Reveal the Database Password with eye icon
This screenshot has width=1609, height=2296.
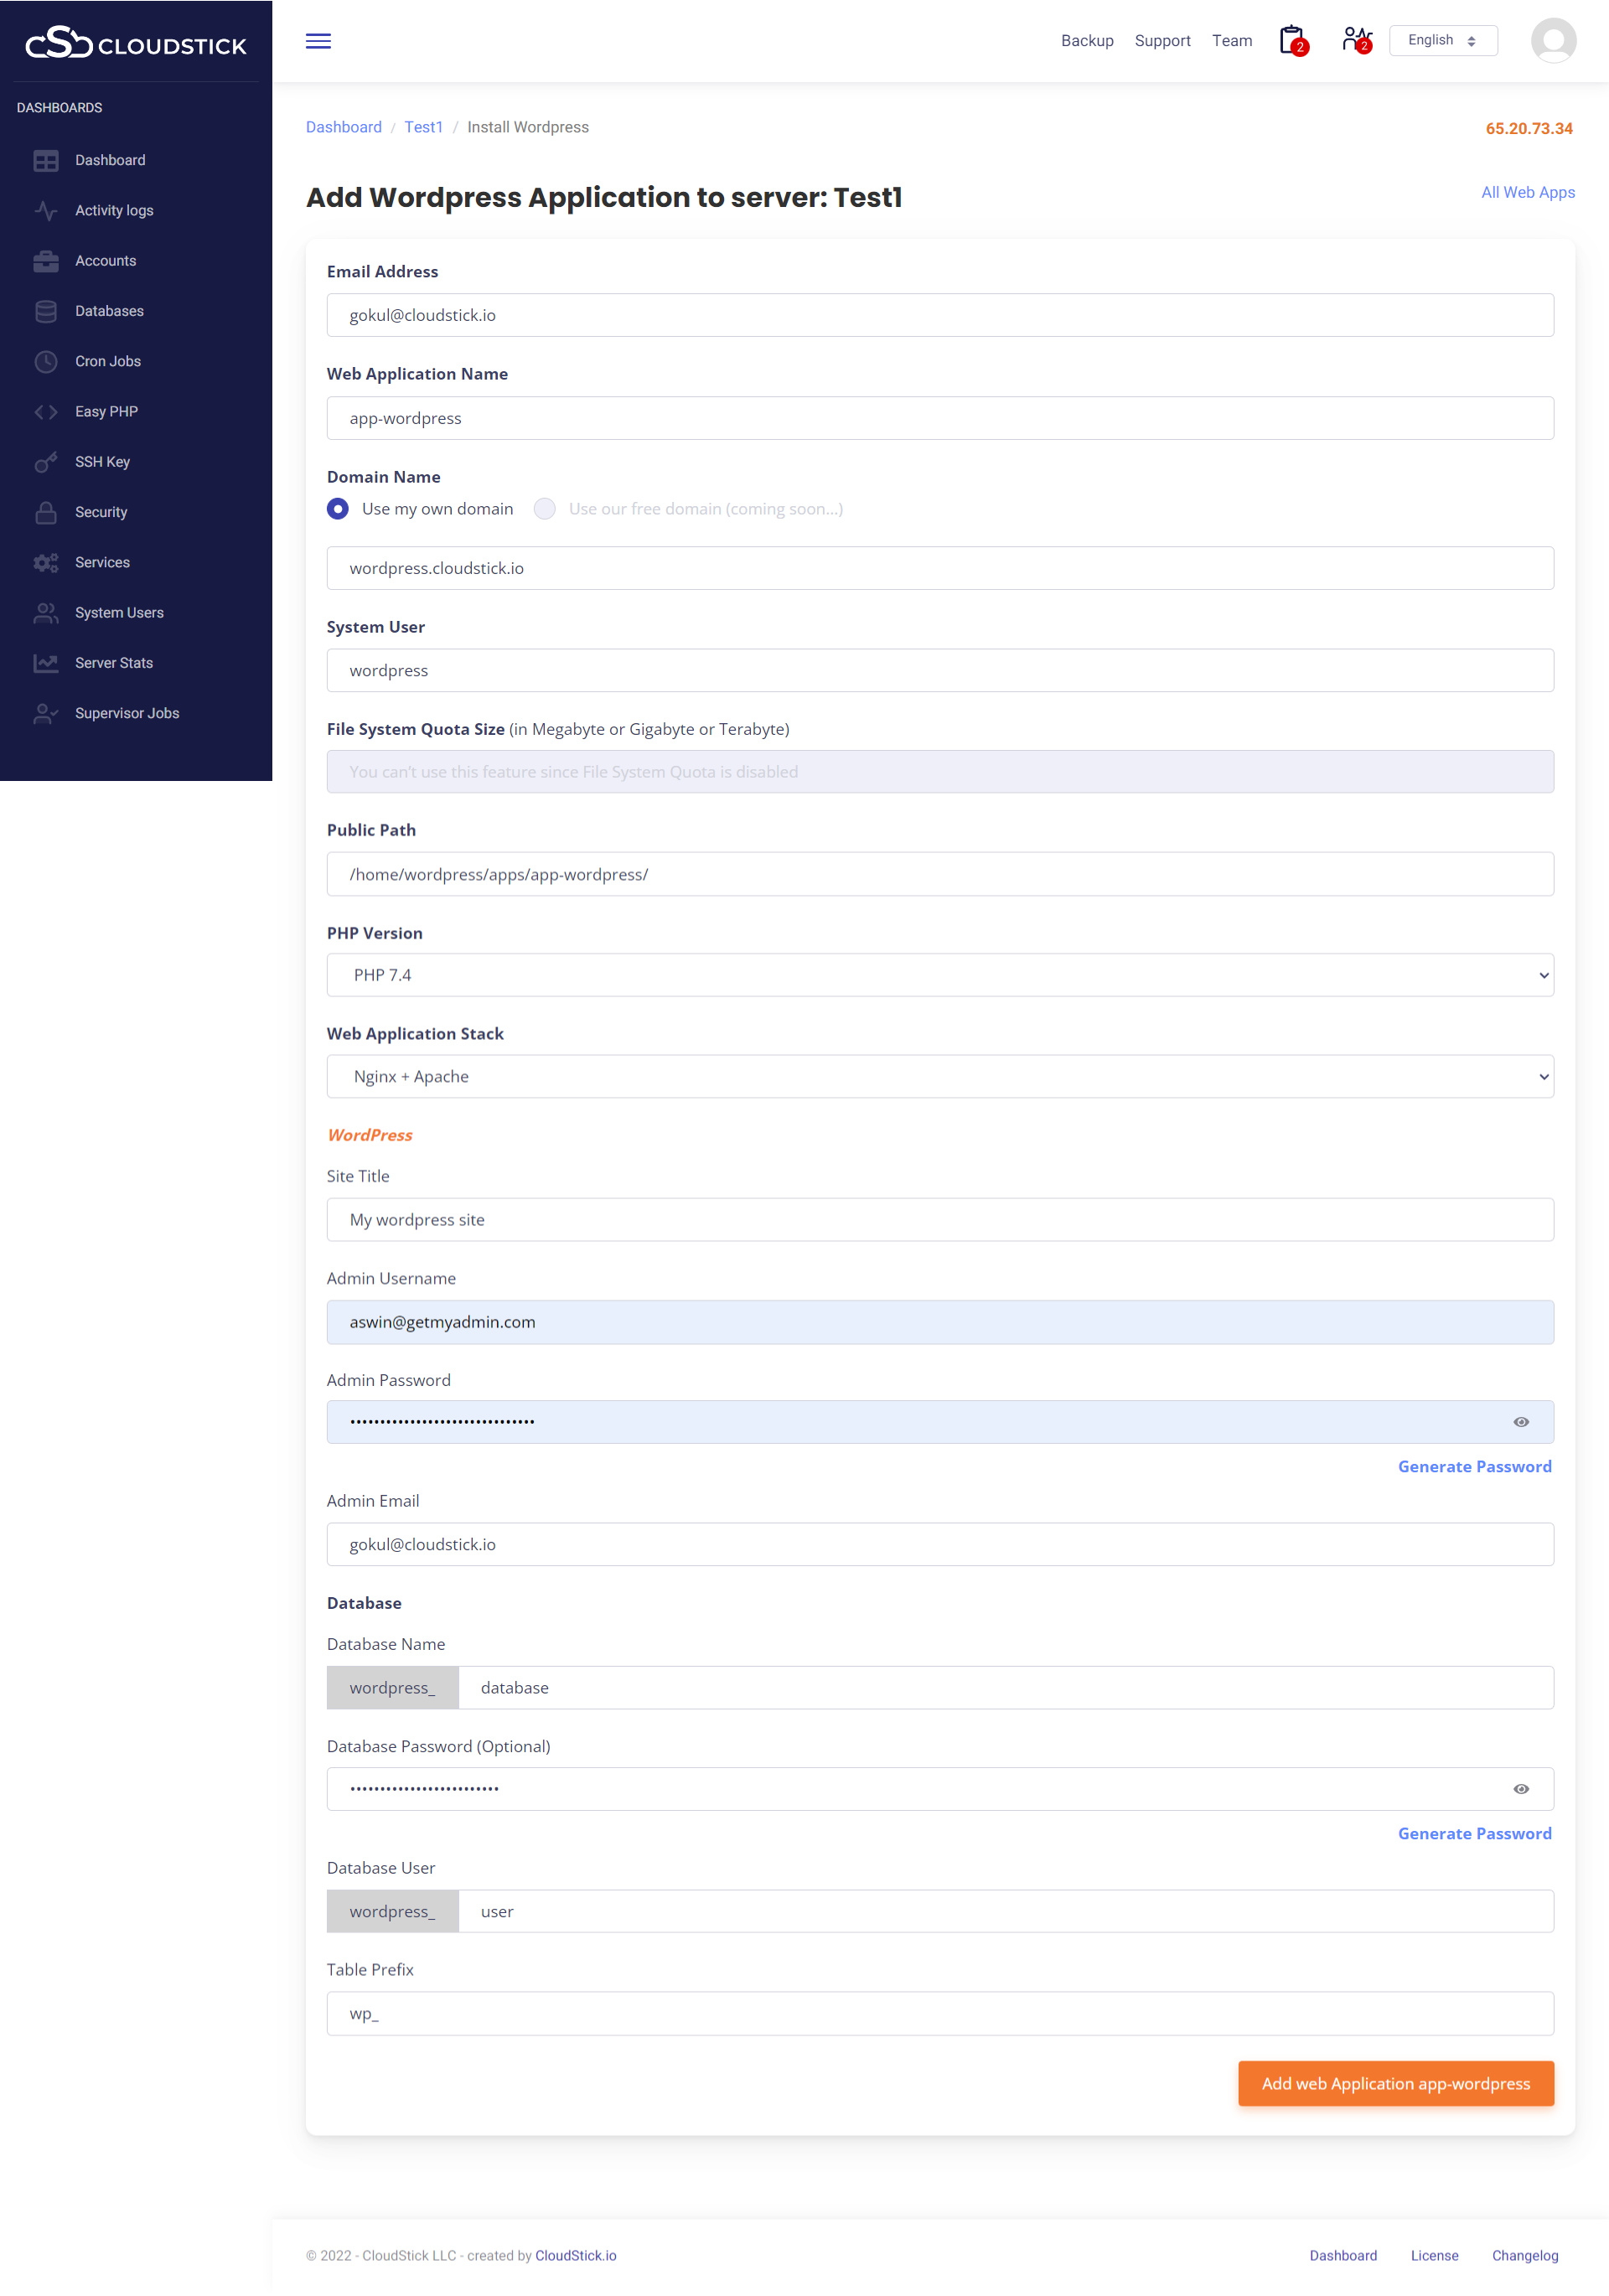click(x=1520, y=1789)
